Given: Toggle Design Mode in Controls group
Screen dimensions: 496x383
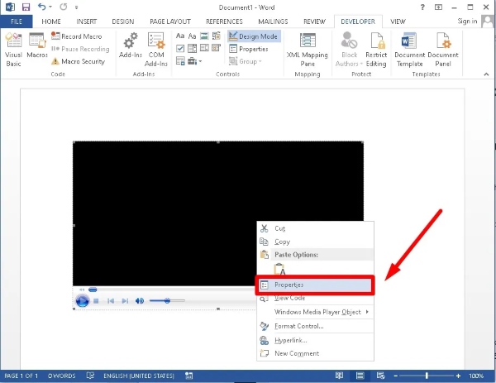Looking at the screenshot, I should pyautogui.click(x=255, y=36).
